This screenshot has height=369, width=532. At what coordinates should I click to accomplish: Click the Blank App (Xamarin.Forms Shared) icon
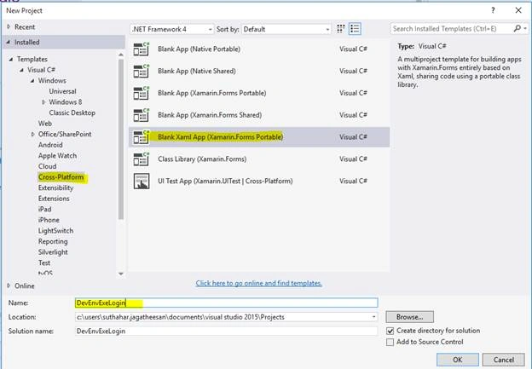142,115
